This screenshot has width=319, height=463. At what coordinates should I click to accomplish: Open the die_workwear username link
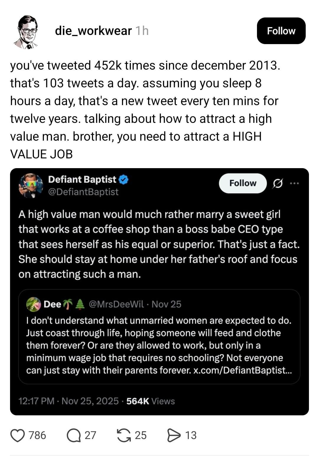tap(93, 31)
